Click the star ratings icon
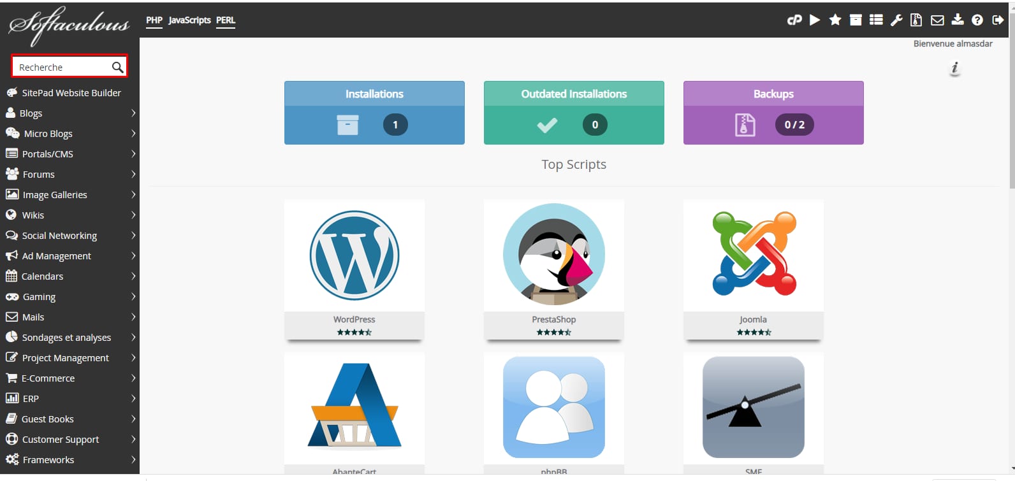This screenshot has width=1015, height=481. click(835, 20)
